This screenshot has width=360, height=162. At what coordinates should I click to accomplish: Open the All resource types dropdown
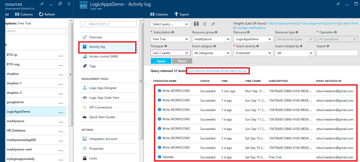295,39
